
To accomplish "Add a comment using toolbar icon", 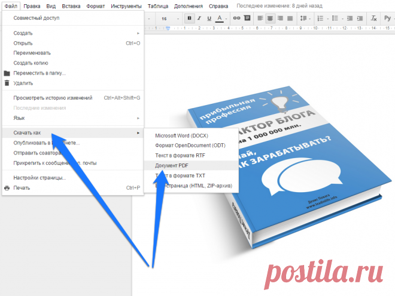I will point(247,18).
